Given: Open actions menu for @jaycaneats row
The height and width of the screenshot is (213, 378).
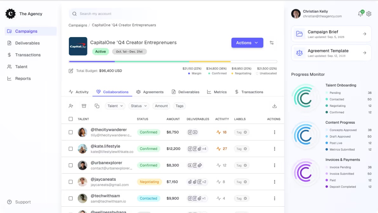Looking at the screenshot, I should click(274, 182).
